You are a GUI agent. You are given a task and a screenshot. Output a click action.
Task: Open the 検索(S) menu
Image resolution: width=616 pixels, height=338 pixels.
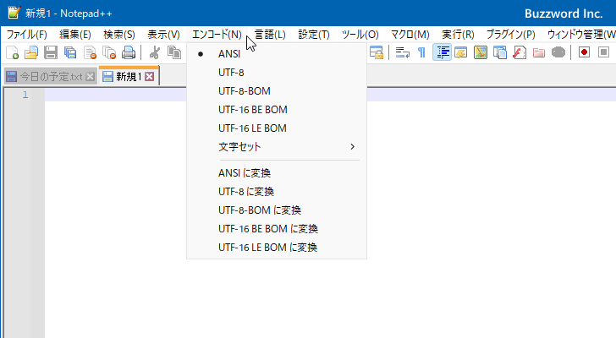click(x=119, y=35)
